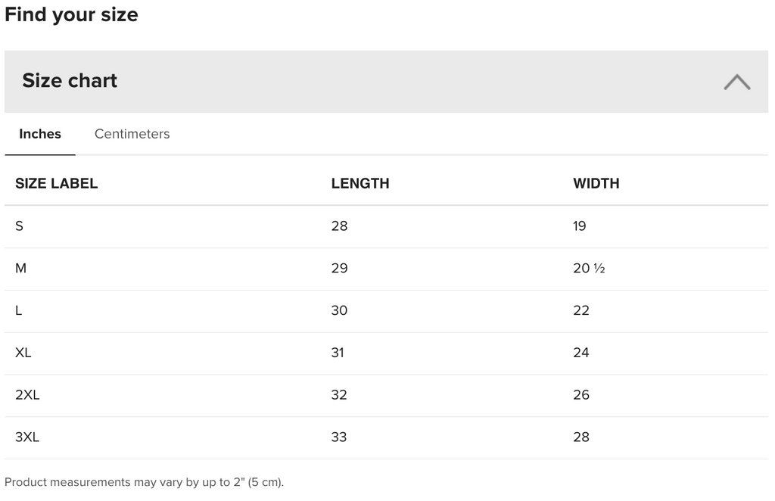
Task: Select the XL size row label
Action: pyautogui.click(x=23, y=352)
